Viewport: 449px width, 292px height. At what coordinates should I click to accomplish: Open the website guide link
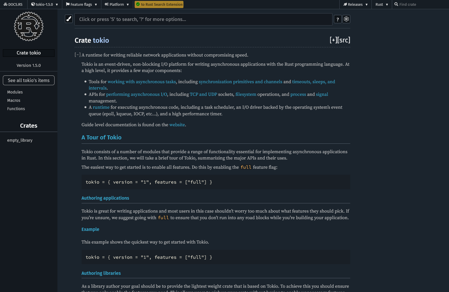tap(177, 125)
